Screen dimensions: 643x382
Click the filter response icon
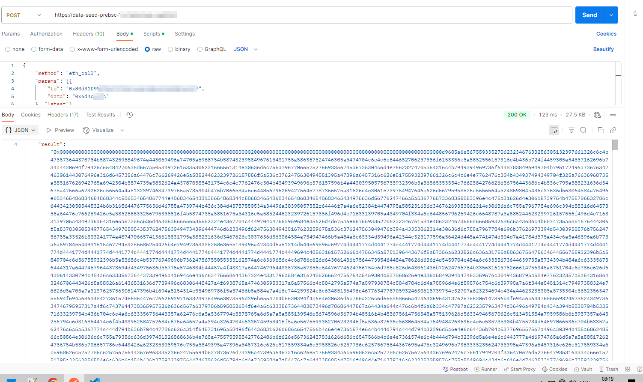coord(571,130)
